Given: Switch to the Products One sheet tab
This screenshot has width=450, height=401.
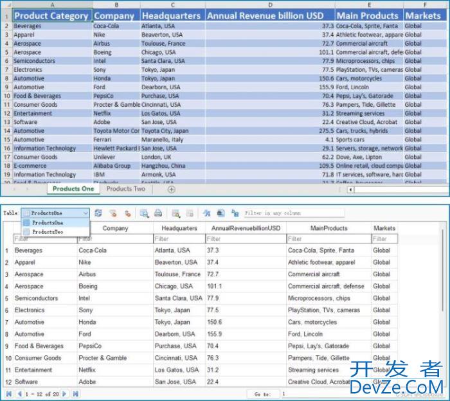Looking at the screenshot, I should click(x=73, y=189).
